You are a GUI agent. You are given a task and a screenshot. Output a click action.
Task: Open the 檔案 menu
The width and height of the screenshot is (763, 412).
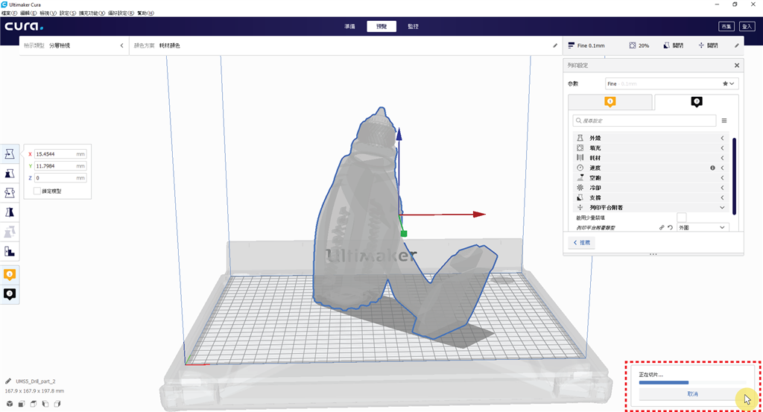pyautogui.click(x=10, y=13)
